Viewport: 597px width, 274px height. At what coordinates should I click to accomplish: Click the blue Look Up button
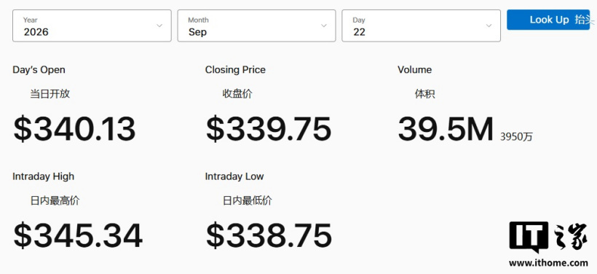tap(548, 20)
